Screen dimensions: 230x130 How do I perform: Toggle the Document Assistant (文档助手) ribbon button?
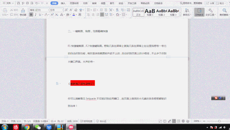[x=199, y=12]
